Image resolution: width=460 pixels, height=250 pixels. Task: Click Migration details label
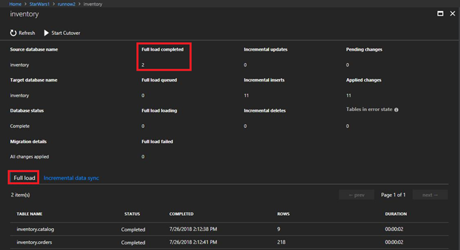tap(28, 141)
